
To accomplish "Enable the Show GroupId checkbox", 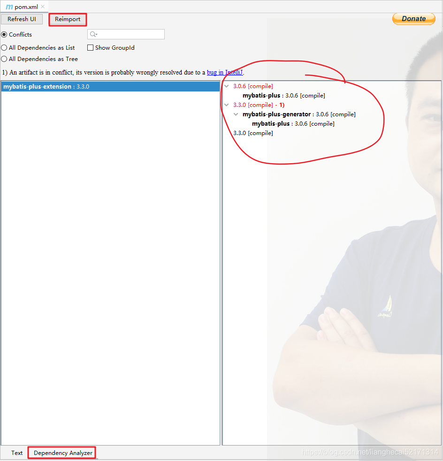I will pos(90,48).
